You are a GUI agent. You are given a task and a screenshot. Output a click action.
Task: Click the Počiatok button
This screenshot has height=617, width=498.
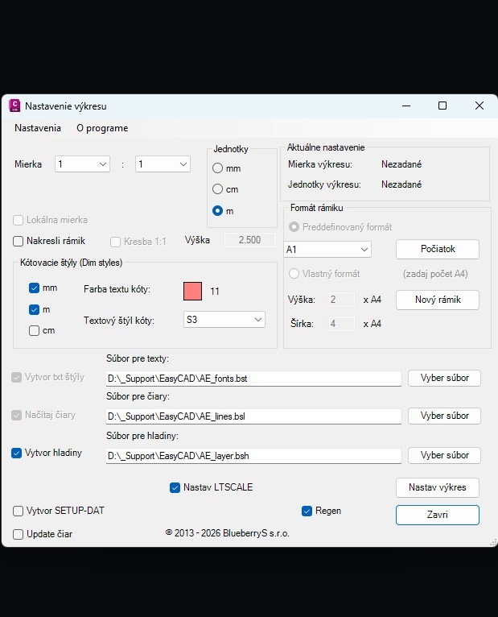[x=437, y=249]
